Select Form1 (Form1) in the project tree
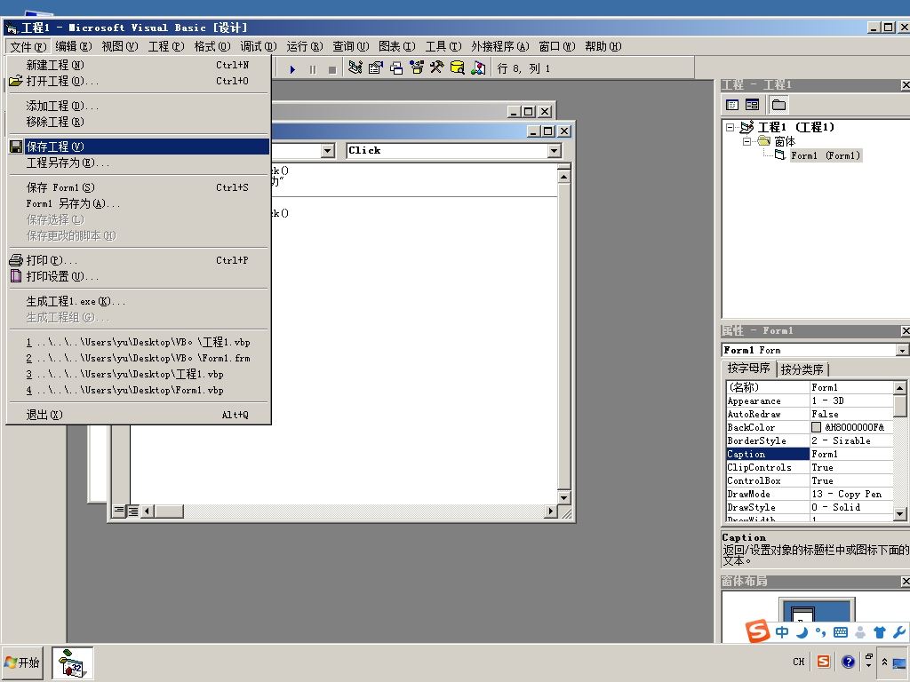 (x=826, y=155)
